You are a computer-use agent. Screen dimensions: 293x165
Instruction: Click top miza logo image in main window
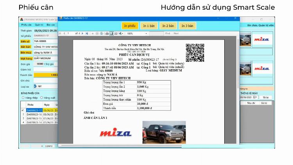point(262,39)
